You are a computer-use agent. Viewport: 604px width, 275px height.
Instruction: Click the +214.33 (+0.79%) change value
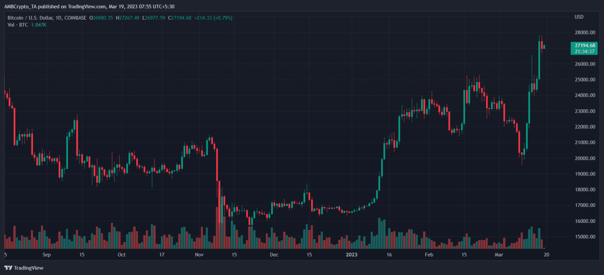(x=213, y=18)
